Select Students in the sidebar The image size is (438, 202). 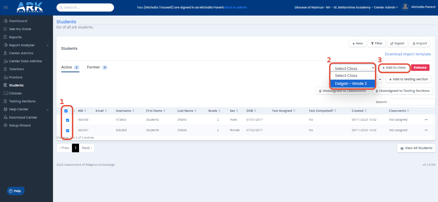(x=16, y=85)
